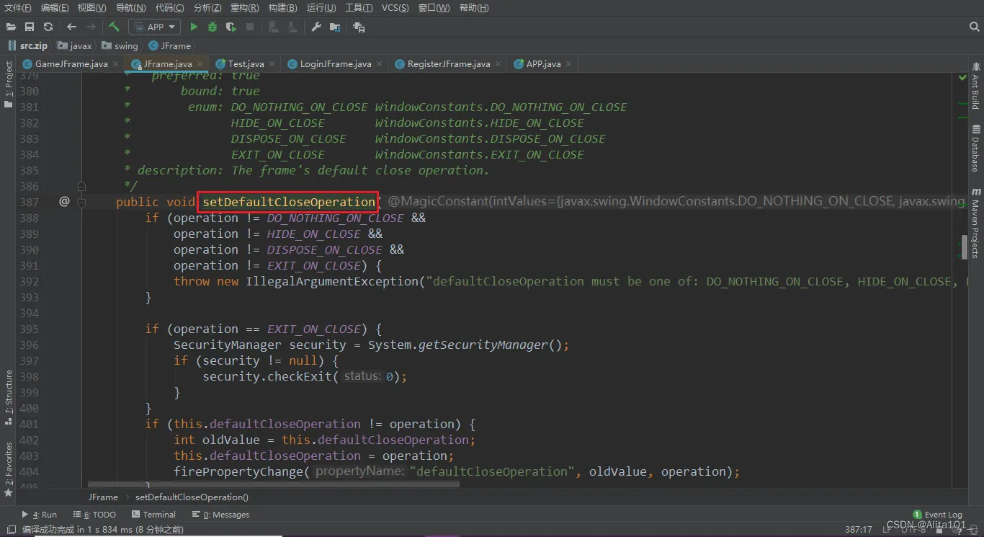Click the search everywhere magnifier icon
This screenshot has height=537, width=984.
coord(975,27)
